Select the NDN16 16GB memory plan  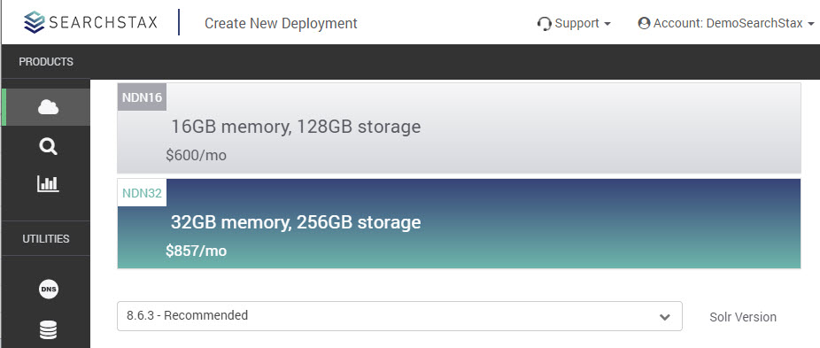(459, 128)
